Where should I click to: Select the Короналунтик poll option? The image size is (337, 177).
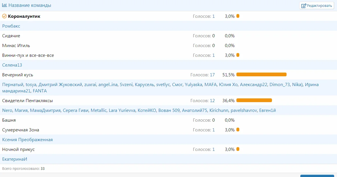click(24, 16)
